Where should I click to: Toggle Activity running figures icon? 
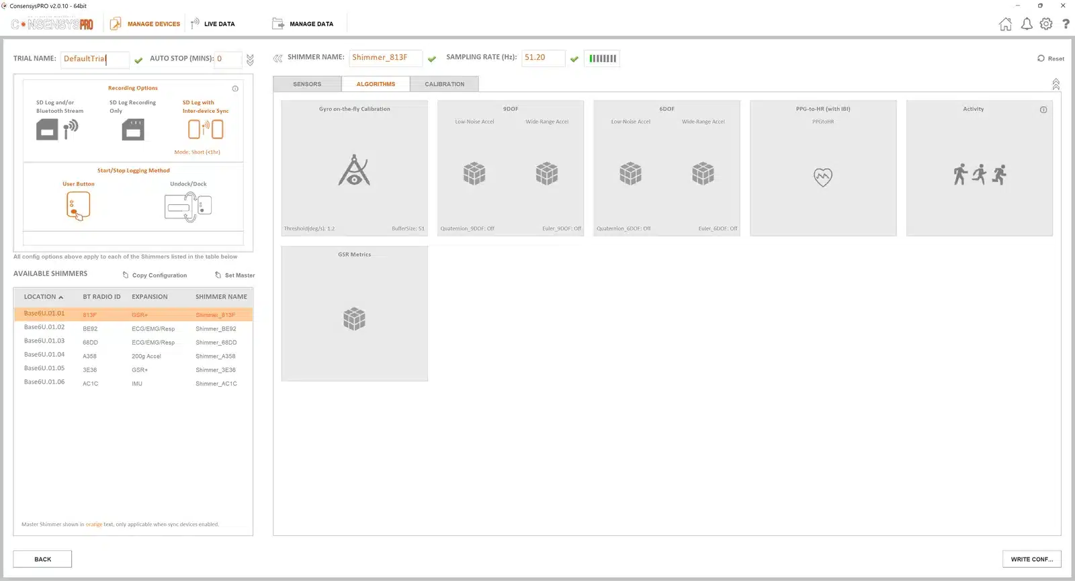(980, 174)
